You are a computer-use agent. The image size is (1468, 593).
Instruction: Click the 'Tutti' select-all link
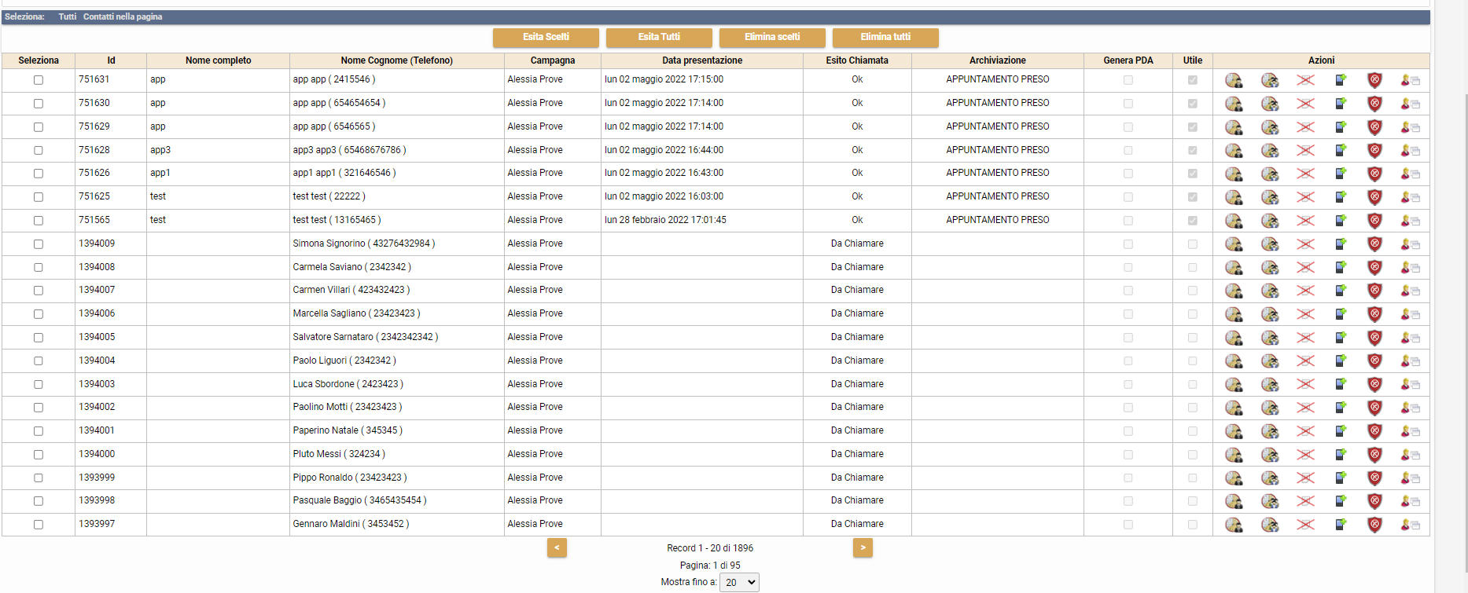pos(67,16)
